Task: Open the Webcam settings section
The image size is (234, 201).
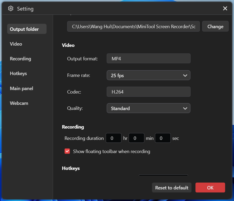Action: (x=19, y=103)
